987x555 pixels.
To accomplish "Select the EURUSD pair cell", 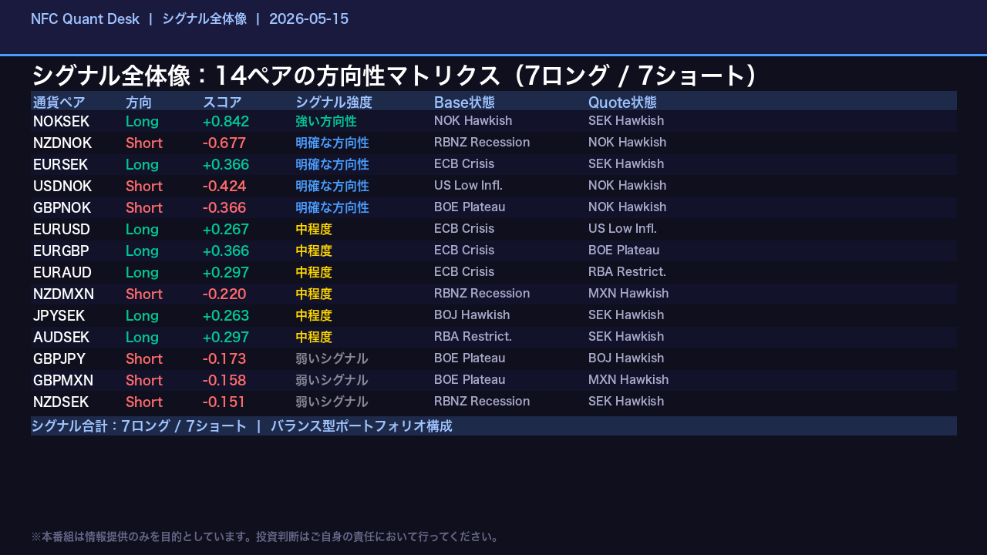I will pyautogui.click(x=62, y=229).
